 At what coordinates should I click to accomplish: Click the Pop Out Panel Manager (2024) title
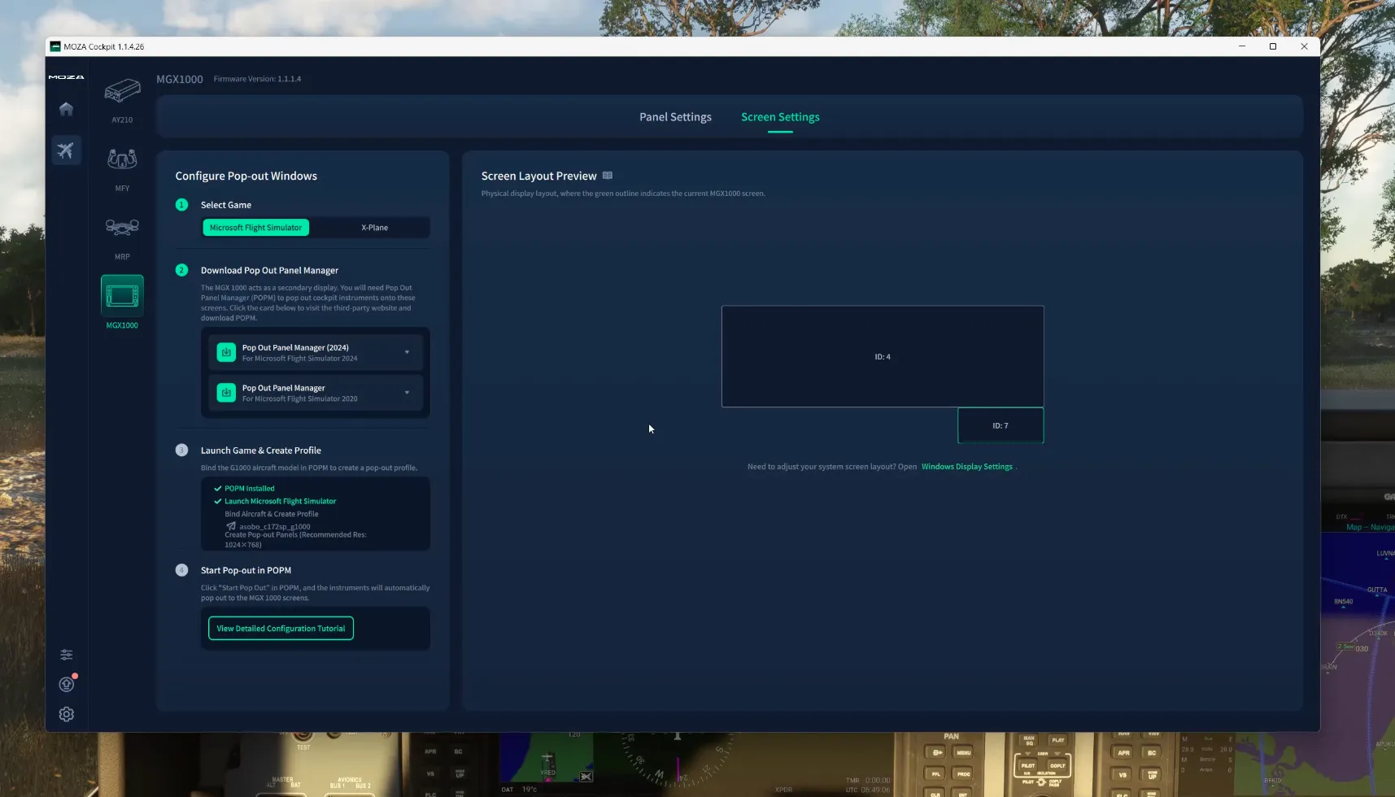(295, 347)
